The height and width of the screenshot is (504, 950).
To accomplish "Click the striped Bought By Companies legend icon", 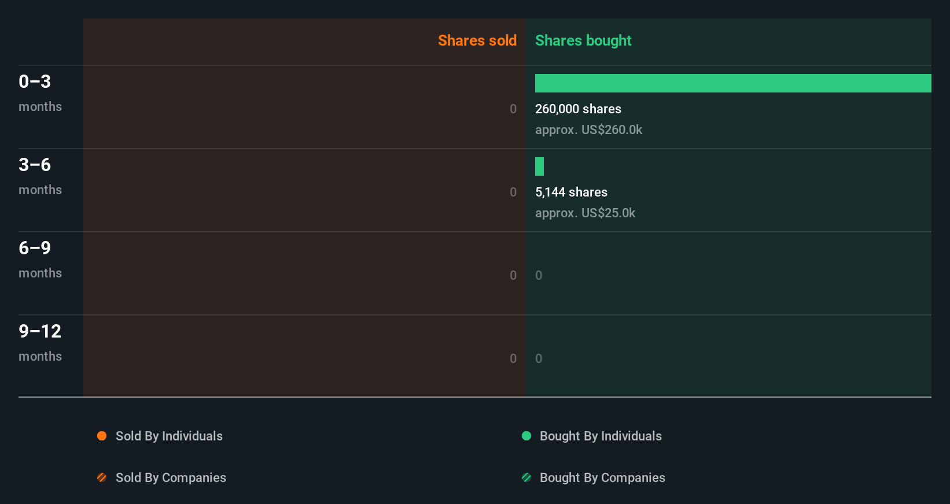I will click(x=526, y=477).
